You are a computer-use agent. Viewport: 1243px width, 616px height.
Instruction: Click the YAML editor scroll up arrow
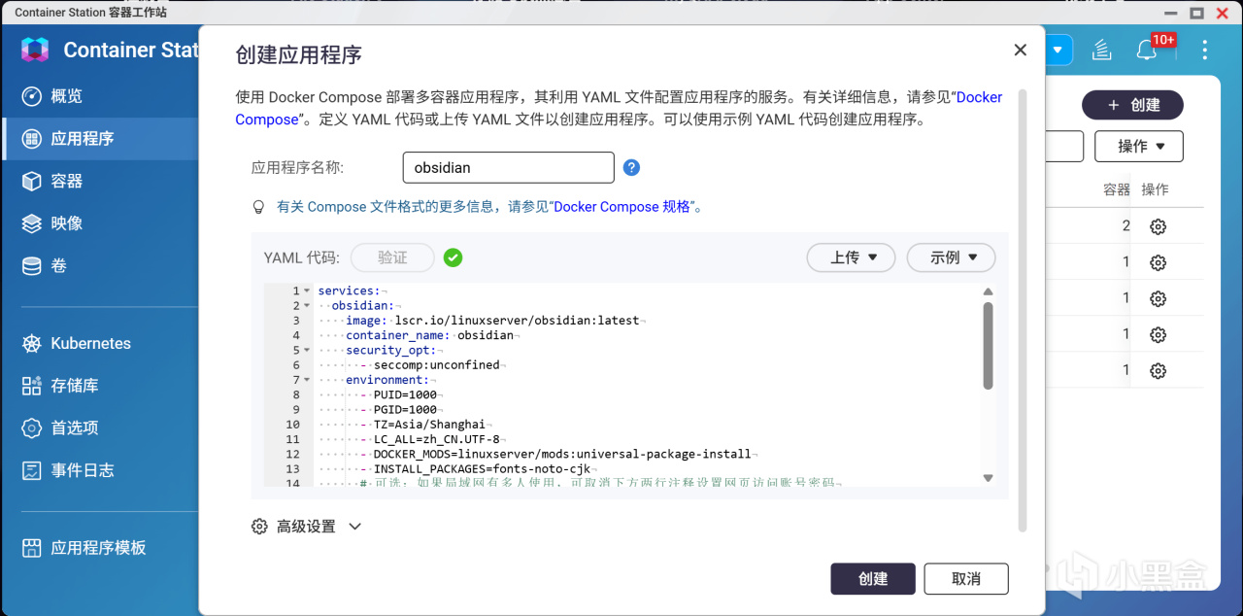click(988, 291)
